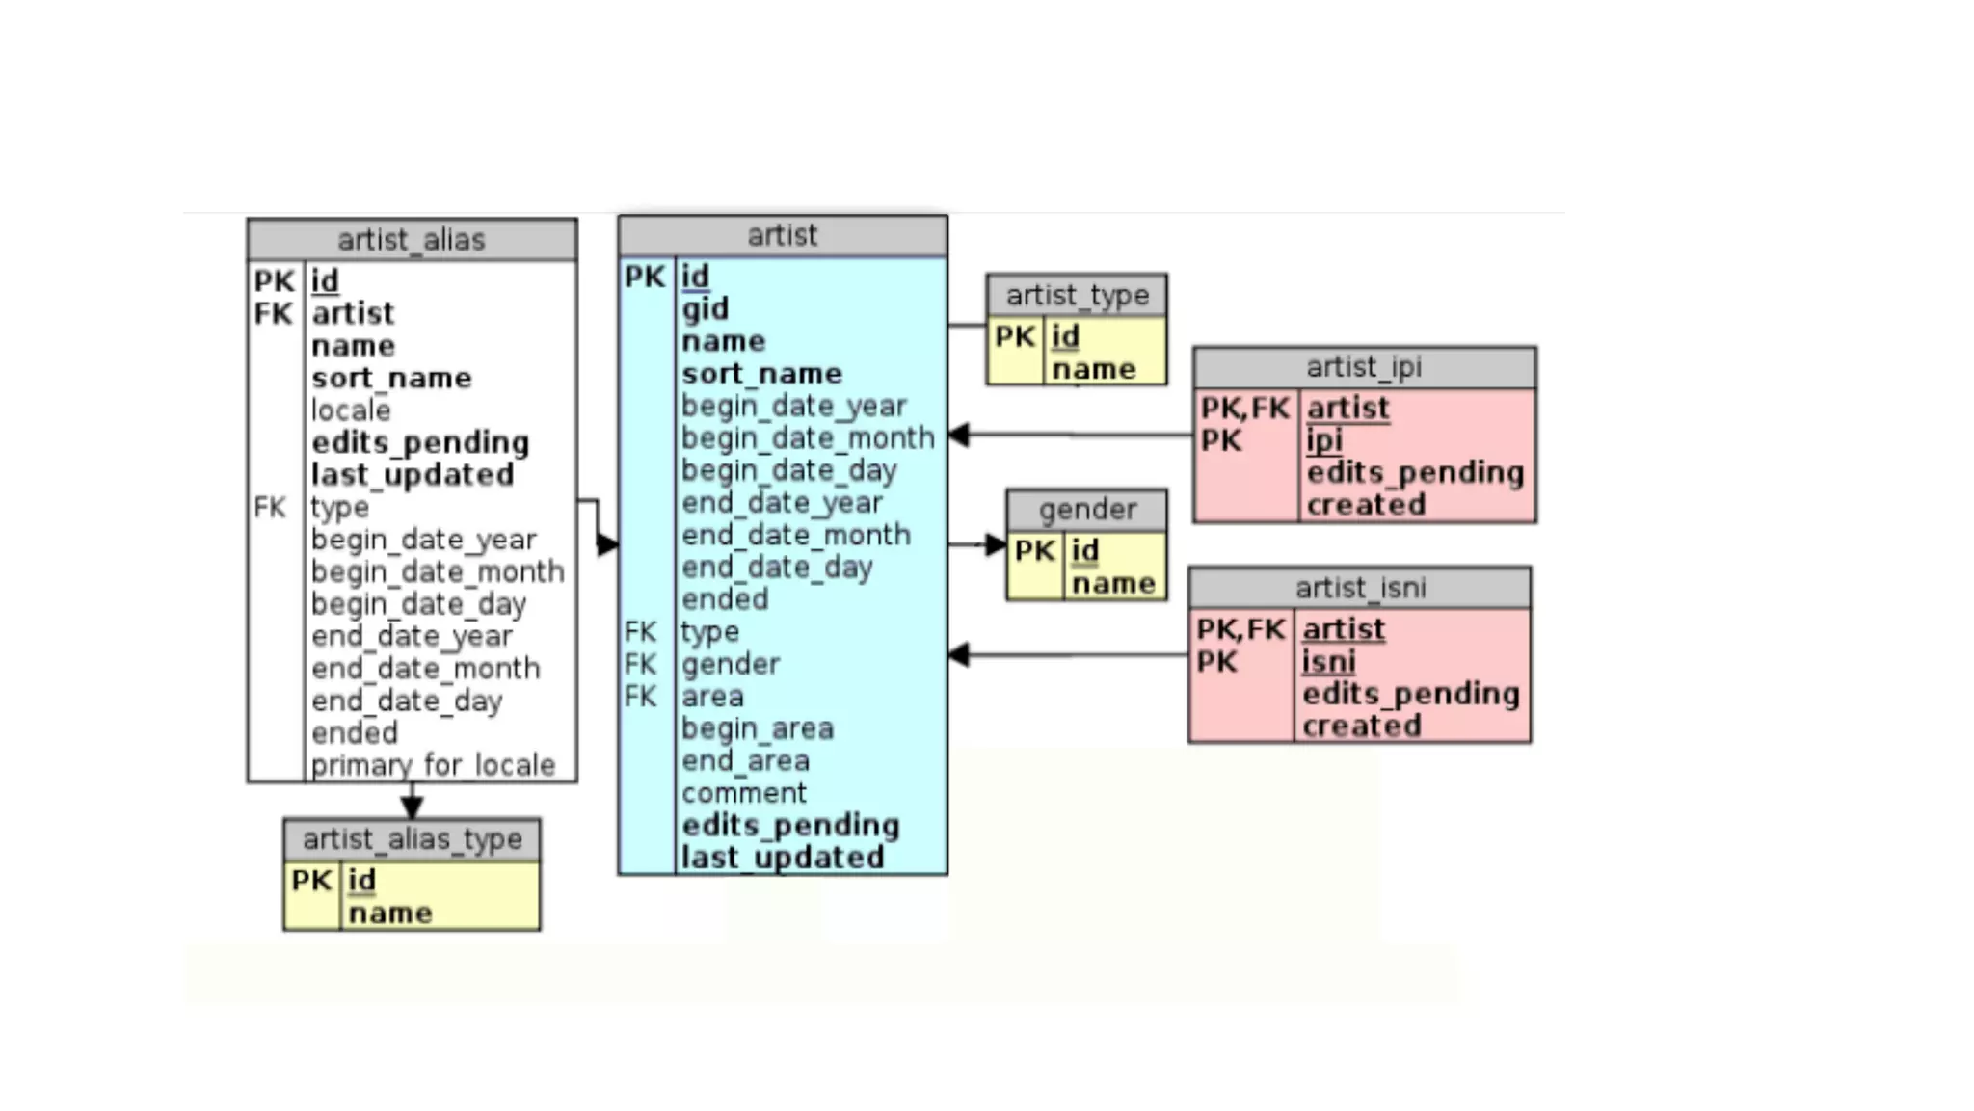Select sort_name field in artist_alias table
The image size is (1974, 1111).
(x=391, y=379)
